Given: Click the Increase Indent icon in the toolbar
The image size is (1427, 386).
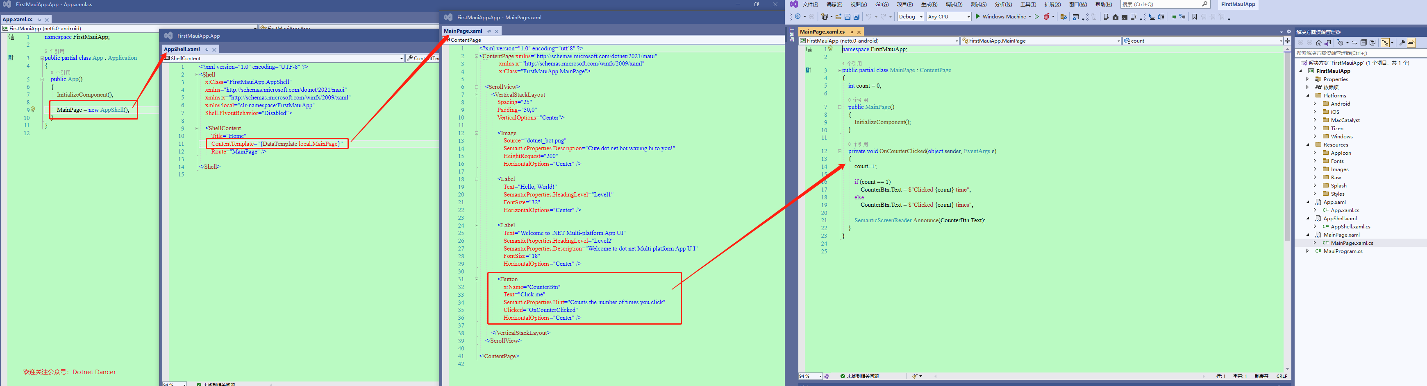Looking at the screenshot, I should 1173,17.
